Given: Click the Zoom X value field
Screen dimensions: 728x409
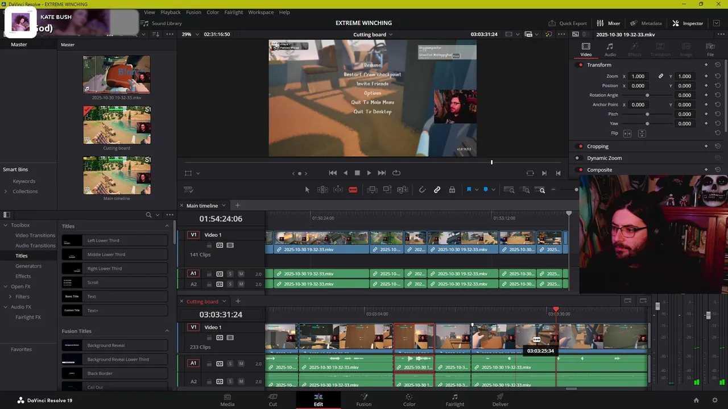Looking at the screenshot, I should point(639,76).
